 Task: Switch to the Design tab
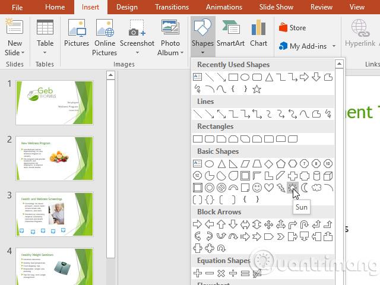click(127, 7)
